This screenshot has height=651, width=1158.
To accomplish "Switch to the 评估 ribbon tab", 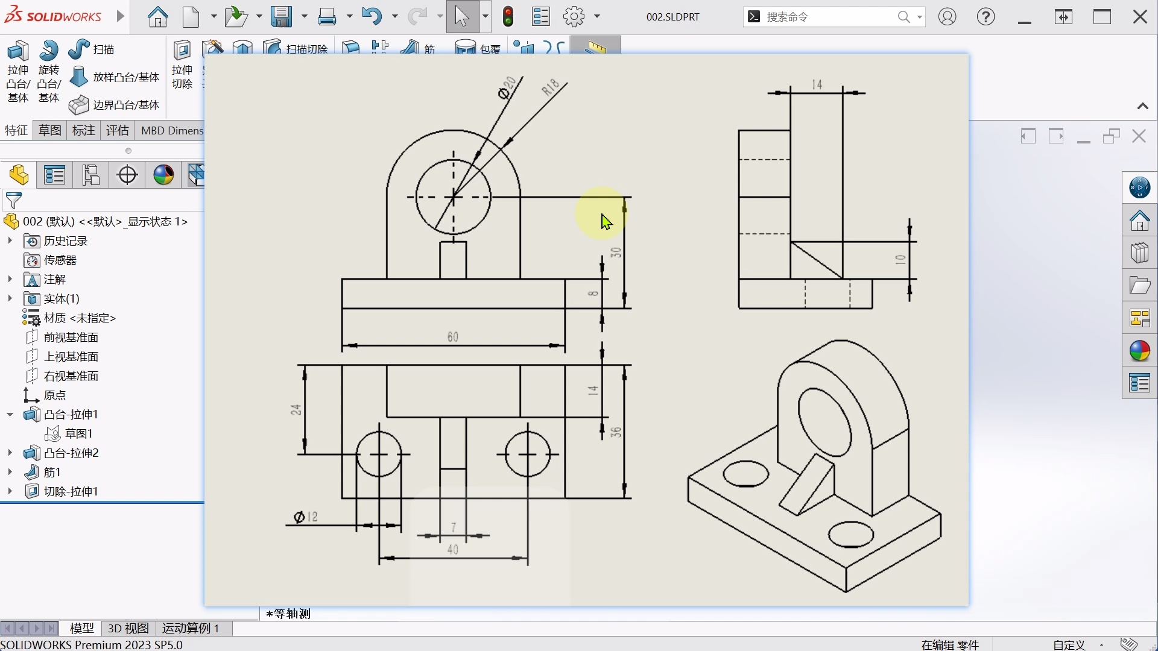I will tap(117, 130).
